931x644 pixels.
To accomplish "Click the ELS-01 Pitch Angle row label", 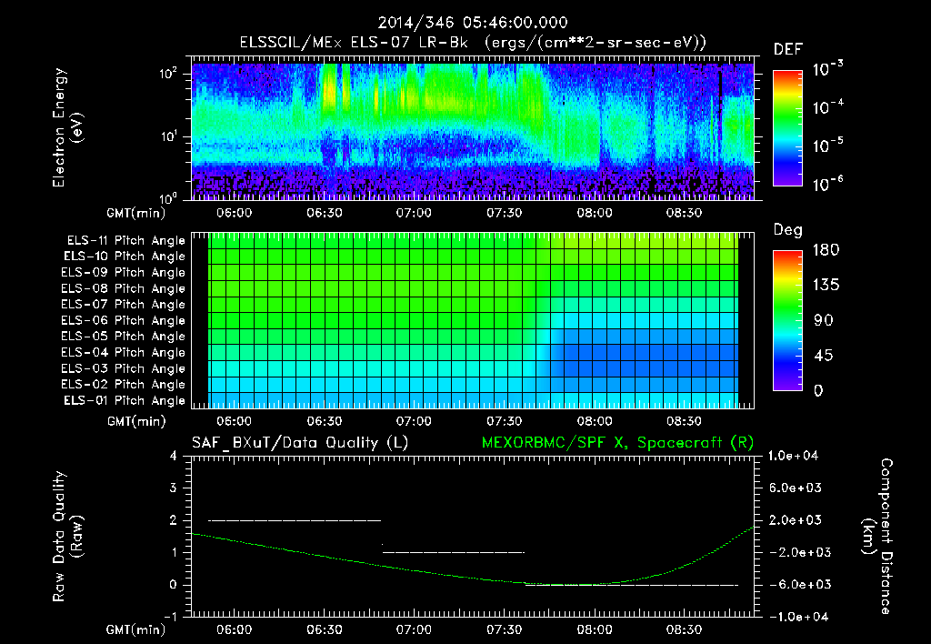I will point(125,401).
